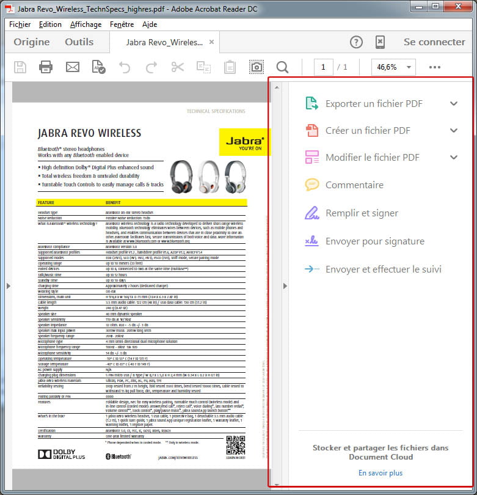The height and width of the screenshot is (495, 477).
Task: Click the Créer un fichier PDF icon
Action: pyautogui.click(x=311, y=130)
